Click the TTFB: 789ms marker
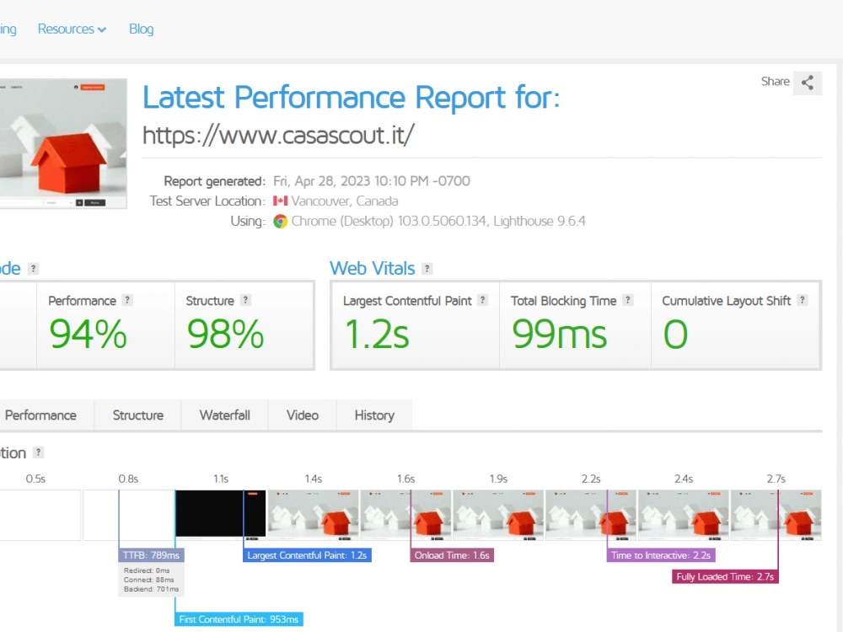 coord(151,555)
